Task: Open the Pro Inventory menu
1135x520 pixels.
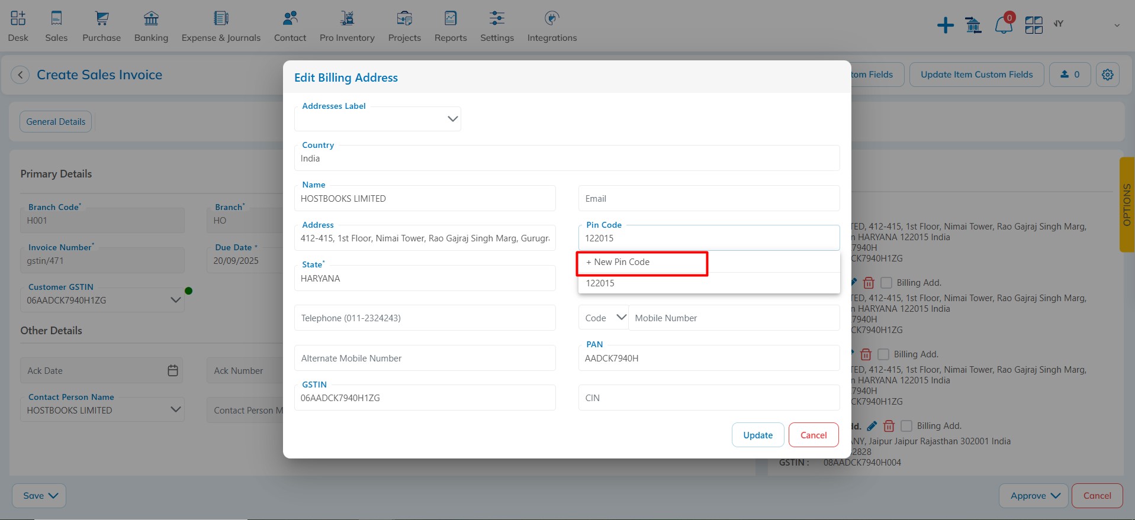Action: point(347,27)
